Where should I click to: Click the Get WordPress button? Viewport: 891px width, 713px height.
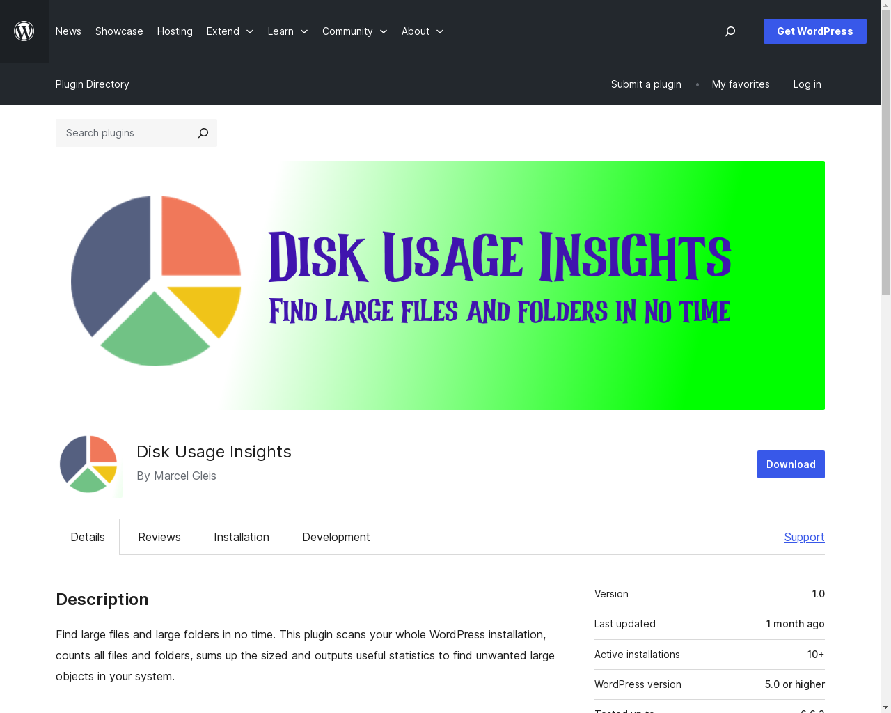click(x=815, y=31)
